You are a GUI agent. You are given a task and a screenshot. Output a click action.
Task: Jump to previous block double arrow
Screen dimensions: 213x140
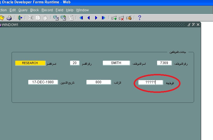point(81,18)
